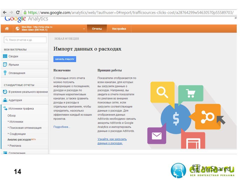Viewport: 240px width, 180px height.
Task: Open Источники submenu item
Action: [16, 122]
